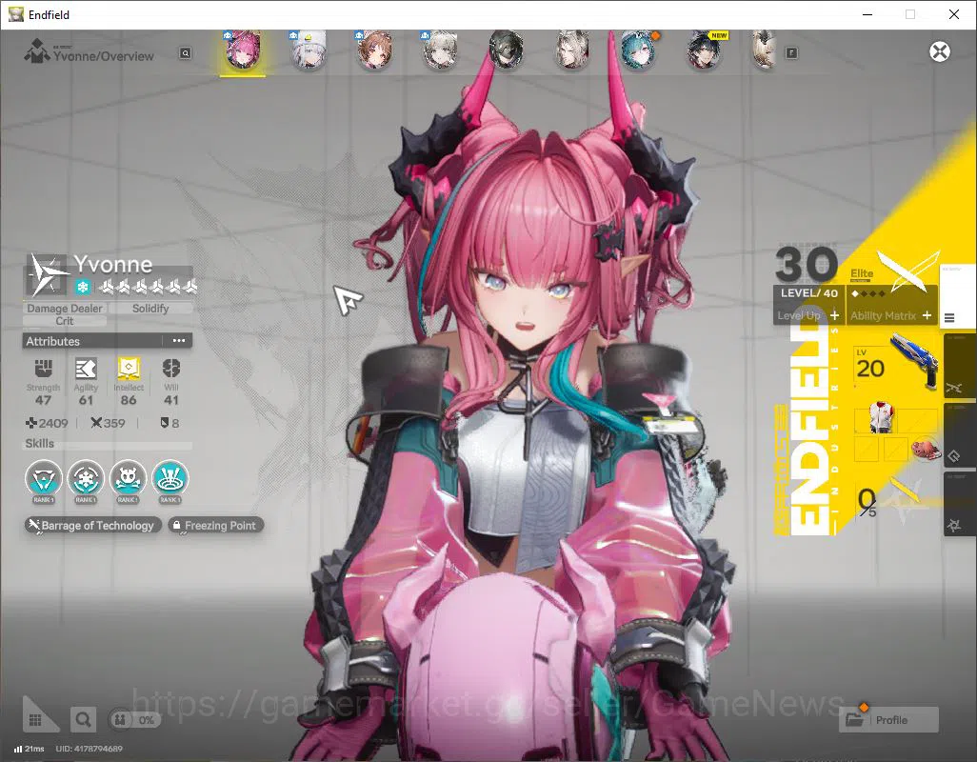Select the brown-haired operator portrait

click(x=374, y=50)
